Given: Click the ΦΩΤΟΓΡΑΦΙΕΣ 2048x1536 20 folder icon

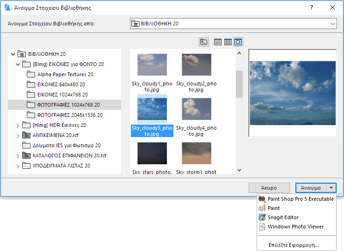Looking at the screenshot, I should click(x=31, y=115).
